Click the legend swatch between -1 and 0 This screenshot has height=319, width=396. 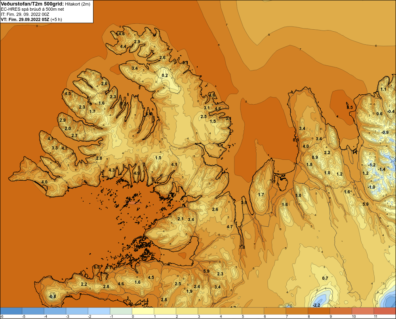click(121, 311)
